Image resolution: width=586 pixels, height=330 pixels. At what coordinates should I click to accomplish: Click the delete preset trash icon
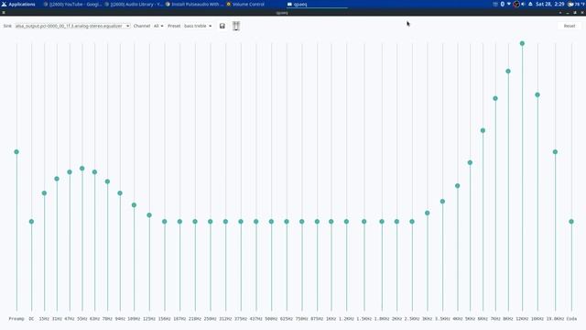[x=236, y=26]
